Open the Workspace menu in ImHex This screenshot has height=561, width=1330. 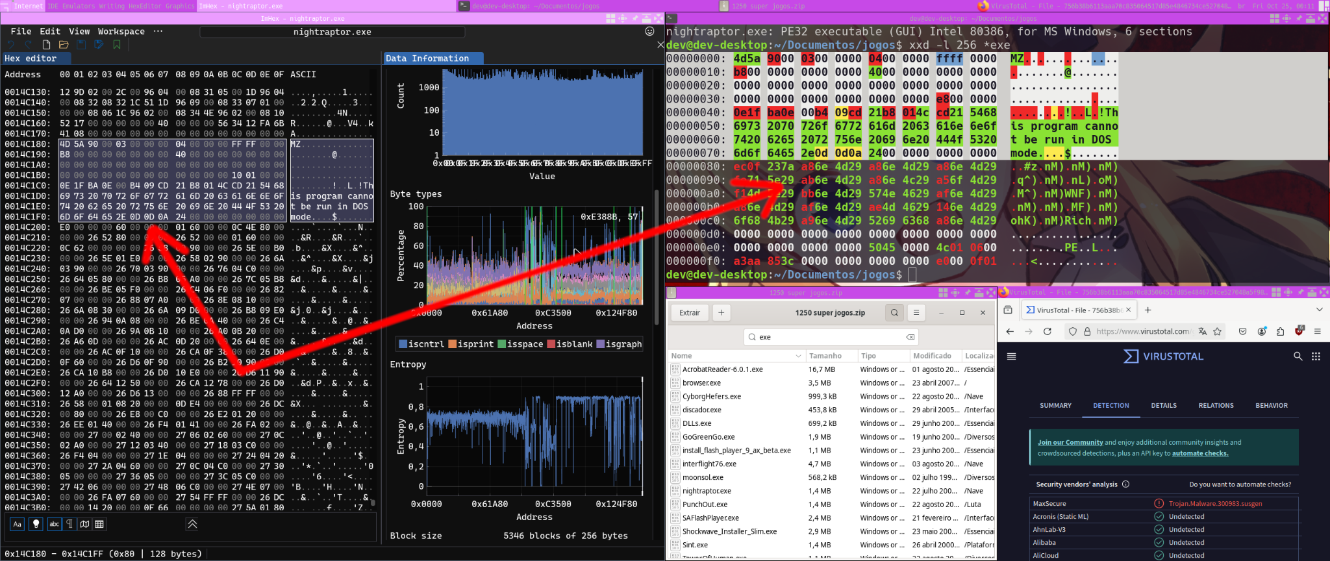121,31
